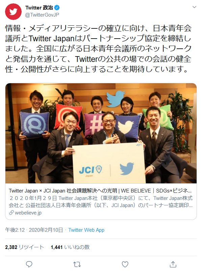Click the 午後2:12 · 2020年2月10日 timestamp

coord(34,230)
